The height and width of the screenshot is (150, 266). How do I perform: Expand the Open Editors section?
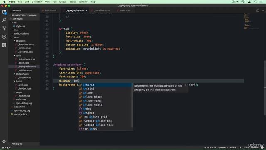pos(24,15)
